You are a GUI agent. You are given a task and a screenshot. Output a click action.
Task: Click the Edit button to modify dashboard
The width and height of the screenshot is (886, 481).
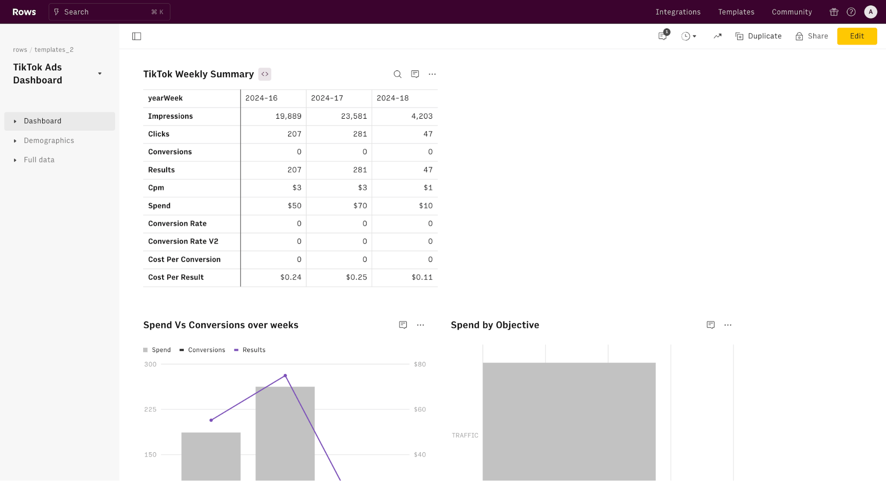click(857, 36)
